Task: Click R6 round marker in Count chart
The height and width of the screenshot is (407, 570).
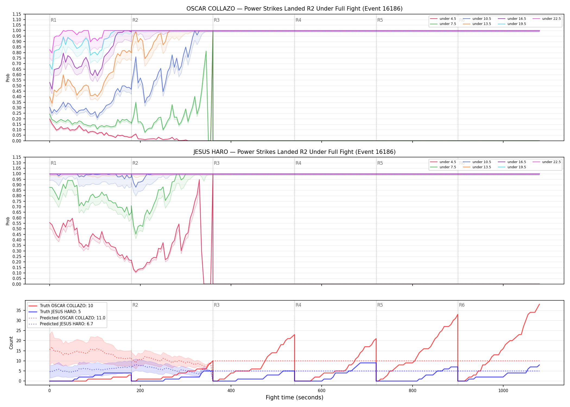Action: tap(462, 305)
